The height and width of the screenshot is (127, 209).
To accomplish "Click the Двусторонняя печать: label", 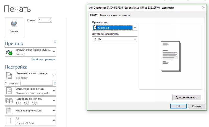I will (106, 34).
